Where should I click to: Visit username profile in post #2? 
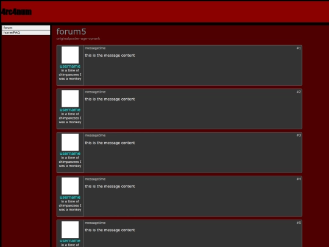(70, 110)
